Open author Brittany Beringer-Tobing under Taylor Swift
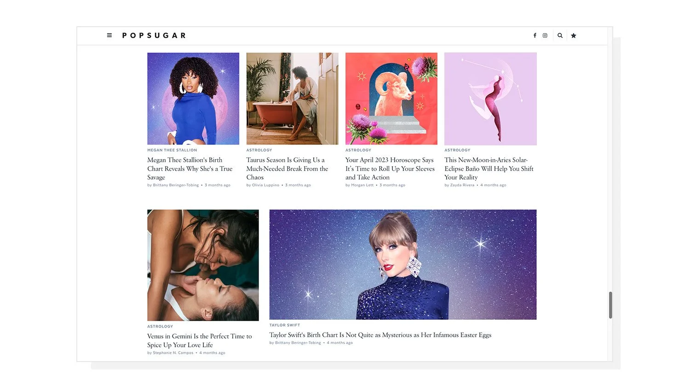Viewport: 690px width, 391px height. coord(298,343)
